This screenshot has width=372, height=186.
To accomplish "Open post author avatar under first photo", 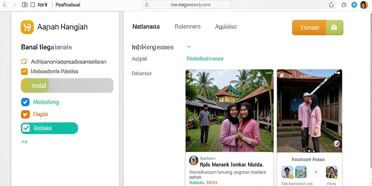I will tap(194, 160).
